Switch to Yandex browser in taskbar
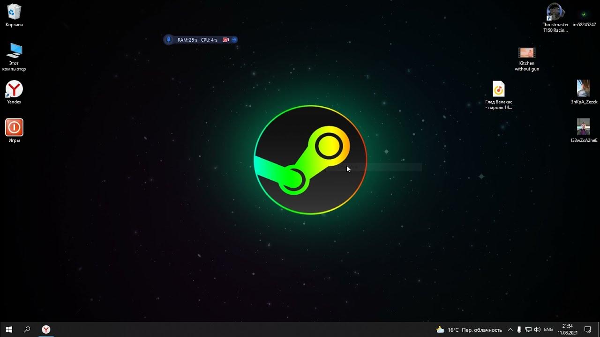This screenshot has width=600, height=337. 46,330
